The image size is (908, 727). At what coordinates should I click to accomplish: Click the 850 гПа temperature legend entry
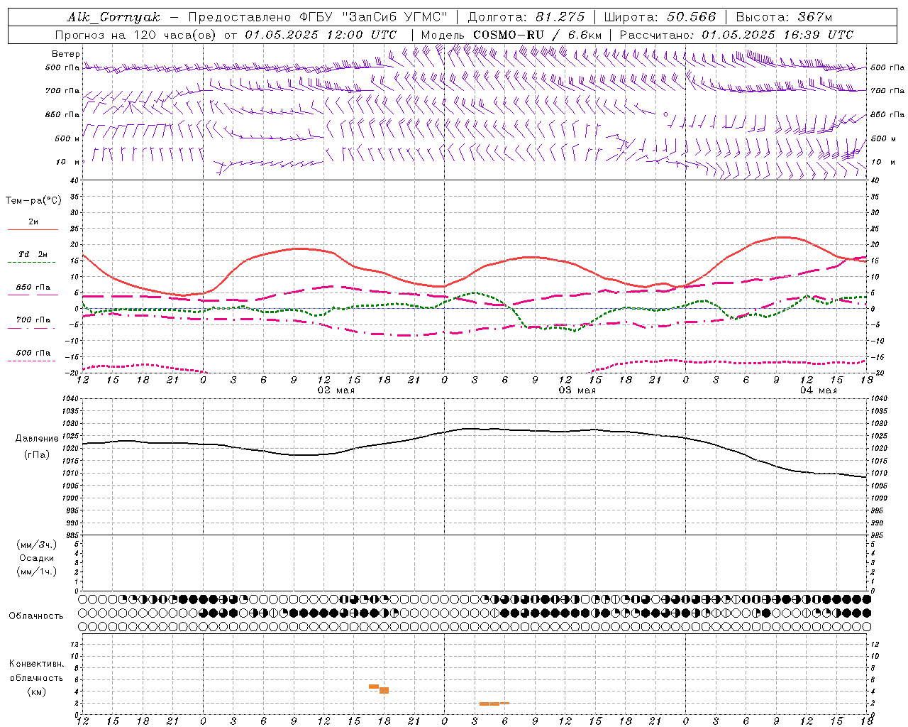pyautogui.click(x=33, y=288)
